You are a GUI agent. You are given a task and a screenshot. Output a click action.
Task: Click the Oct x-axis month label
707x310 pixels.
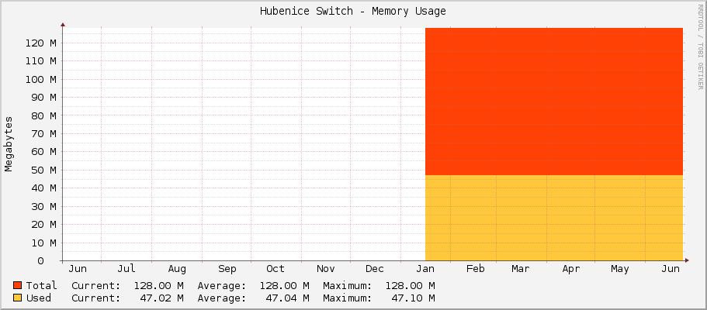tap(275, 269)
